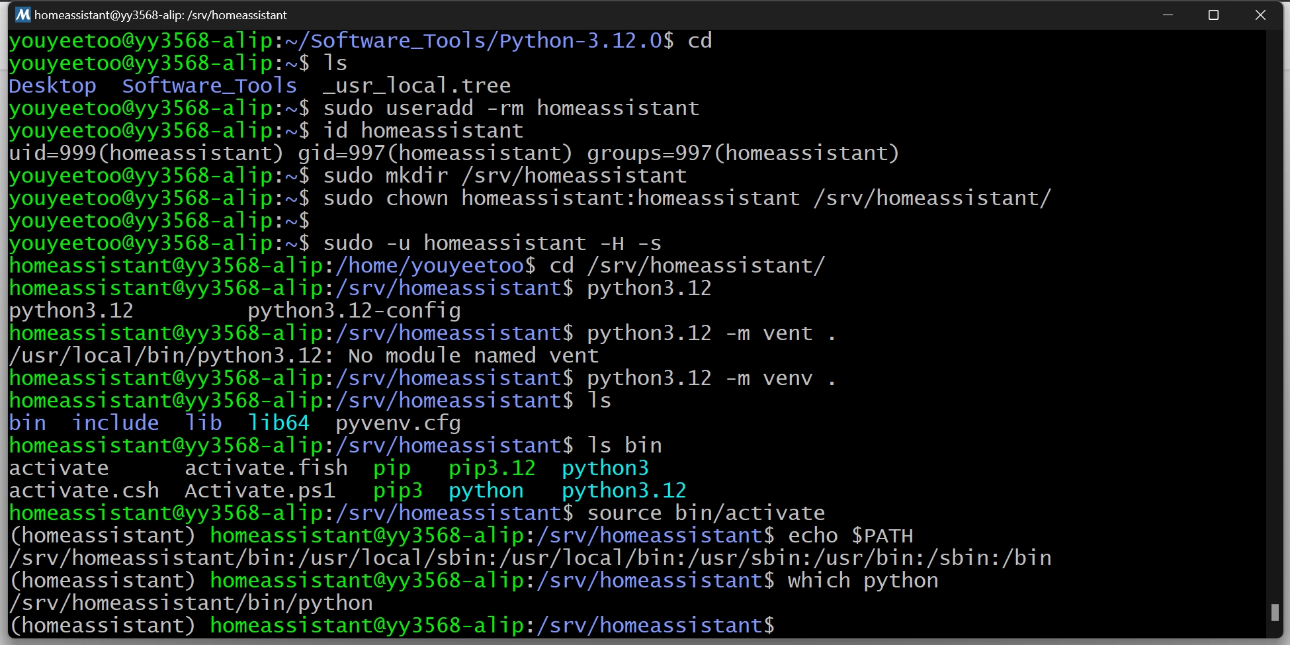Click the '~/Software_Tools/Python-3.12.0' prompt path
The width and height of the screenshot is (1290, 645).
pyautogui.click(x=473, y=40)
